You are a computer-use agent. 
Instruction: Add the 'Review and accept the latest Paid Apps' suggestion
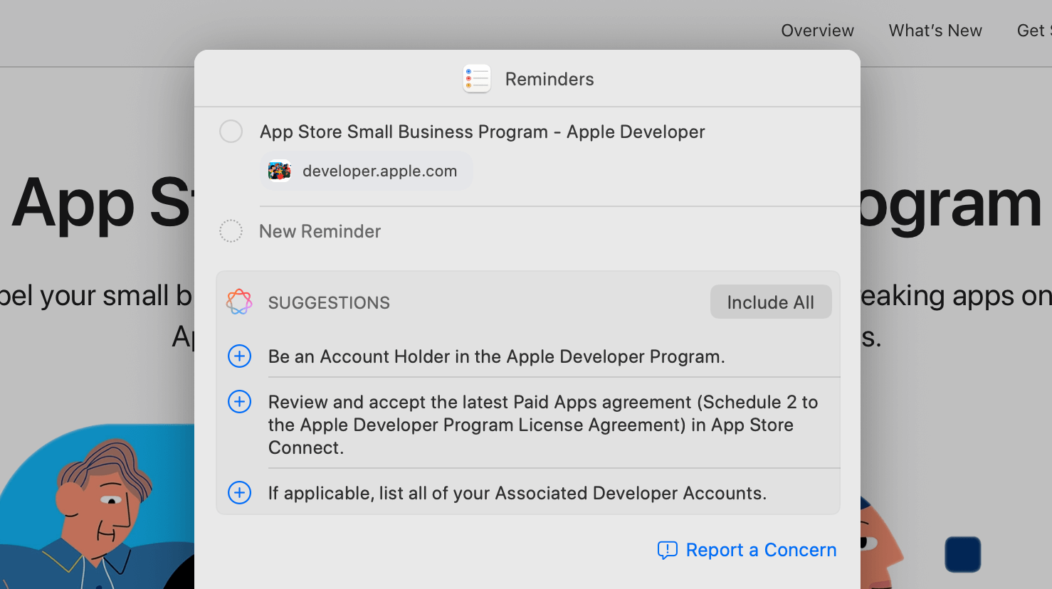(x=239, y=401)
